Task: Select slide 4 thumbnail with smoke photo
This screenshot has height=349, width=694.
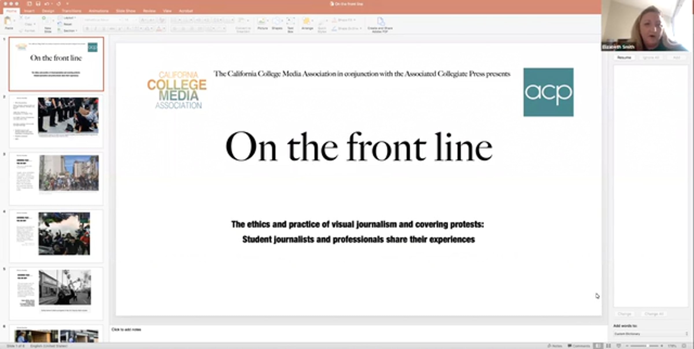Action: [x=56, y=236]
